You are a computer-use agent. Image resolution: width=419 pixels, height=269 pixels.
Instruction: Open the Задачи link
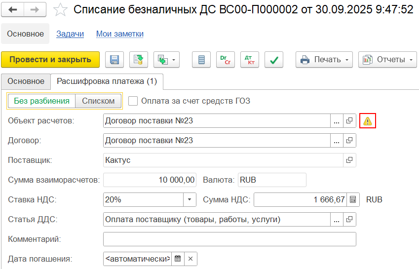click(x=70, y=34)
